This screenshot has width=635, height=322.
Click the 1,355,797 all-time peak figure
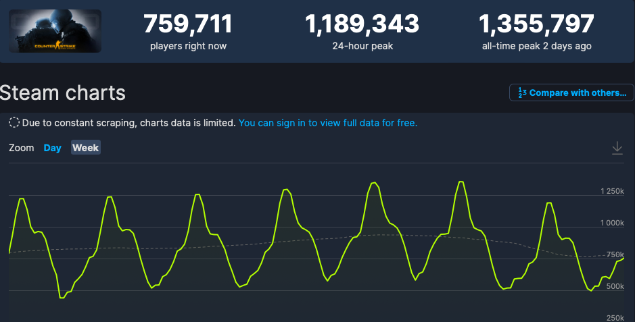tap(536, 24)
